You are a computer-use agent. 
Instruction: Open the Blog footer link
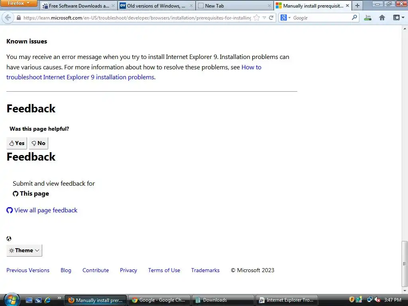(66, 270)
